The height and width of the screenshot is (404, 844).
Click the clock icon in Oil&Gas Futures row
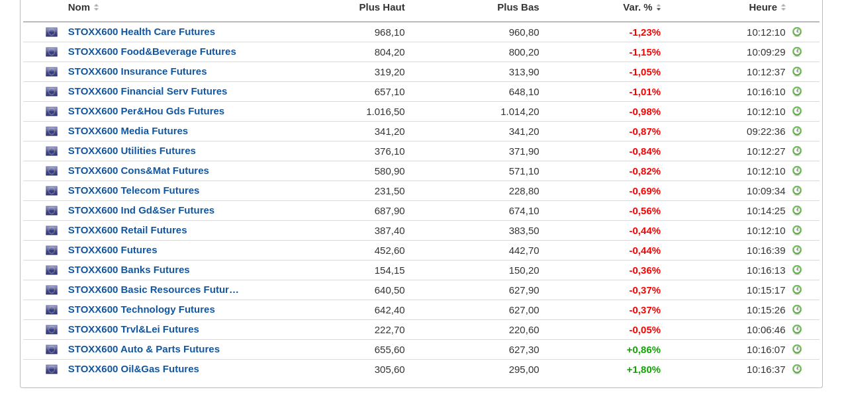point(797,369)
